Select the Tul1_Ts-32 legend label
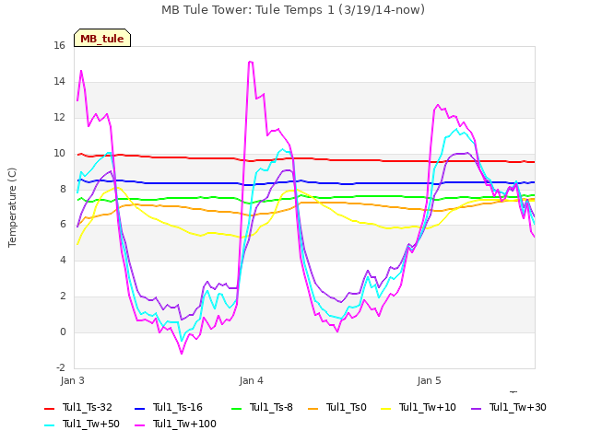The image size is (590, 442). (88, 407)
